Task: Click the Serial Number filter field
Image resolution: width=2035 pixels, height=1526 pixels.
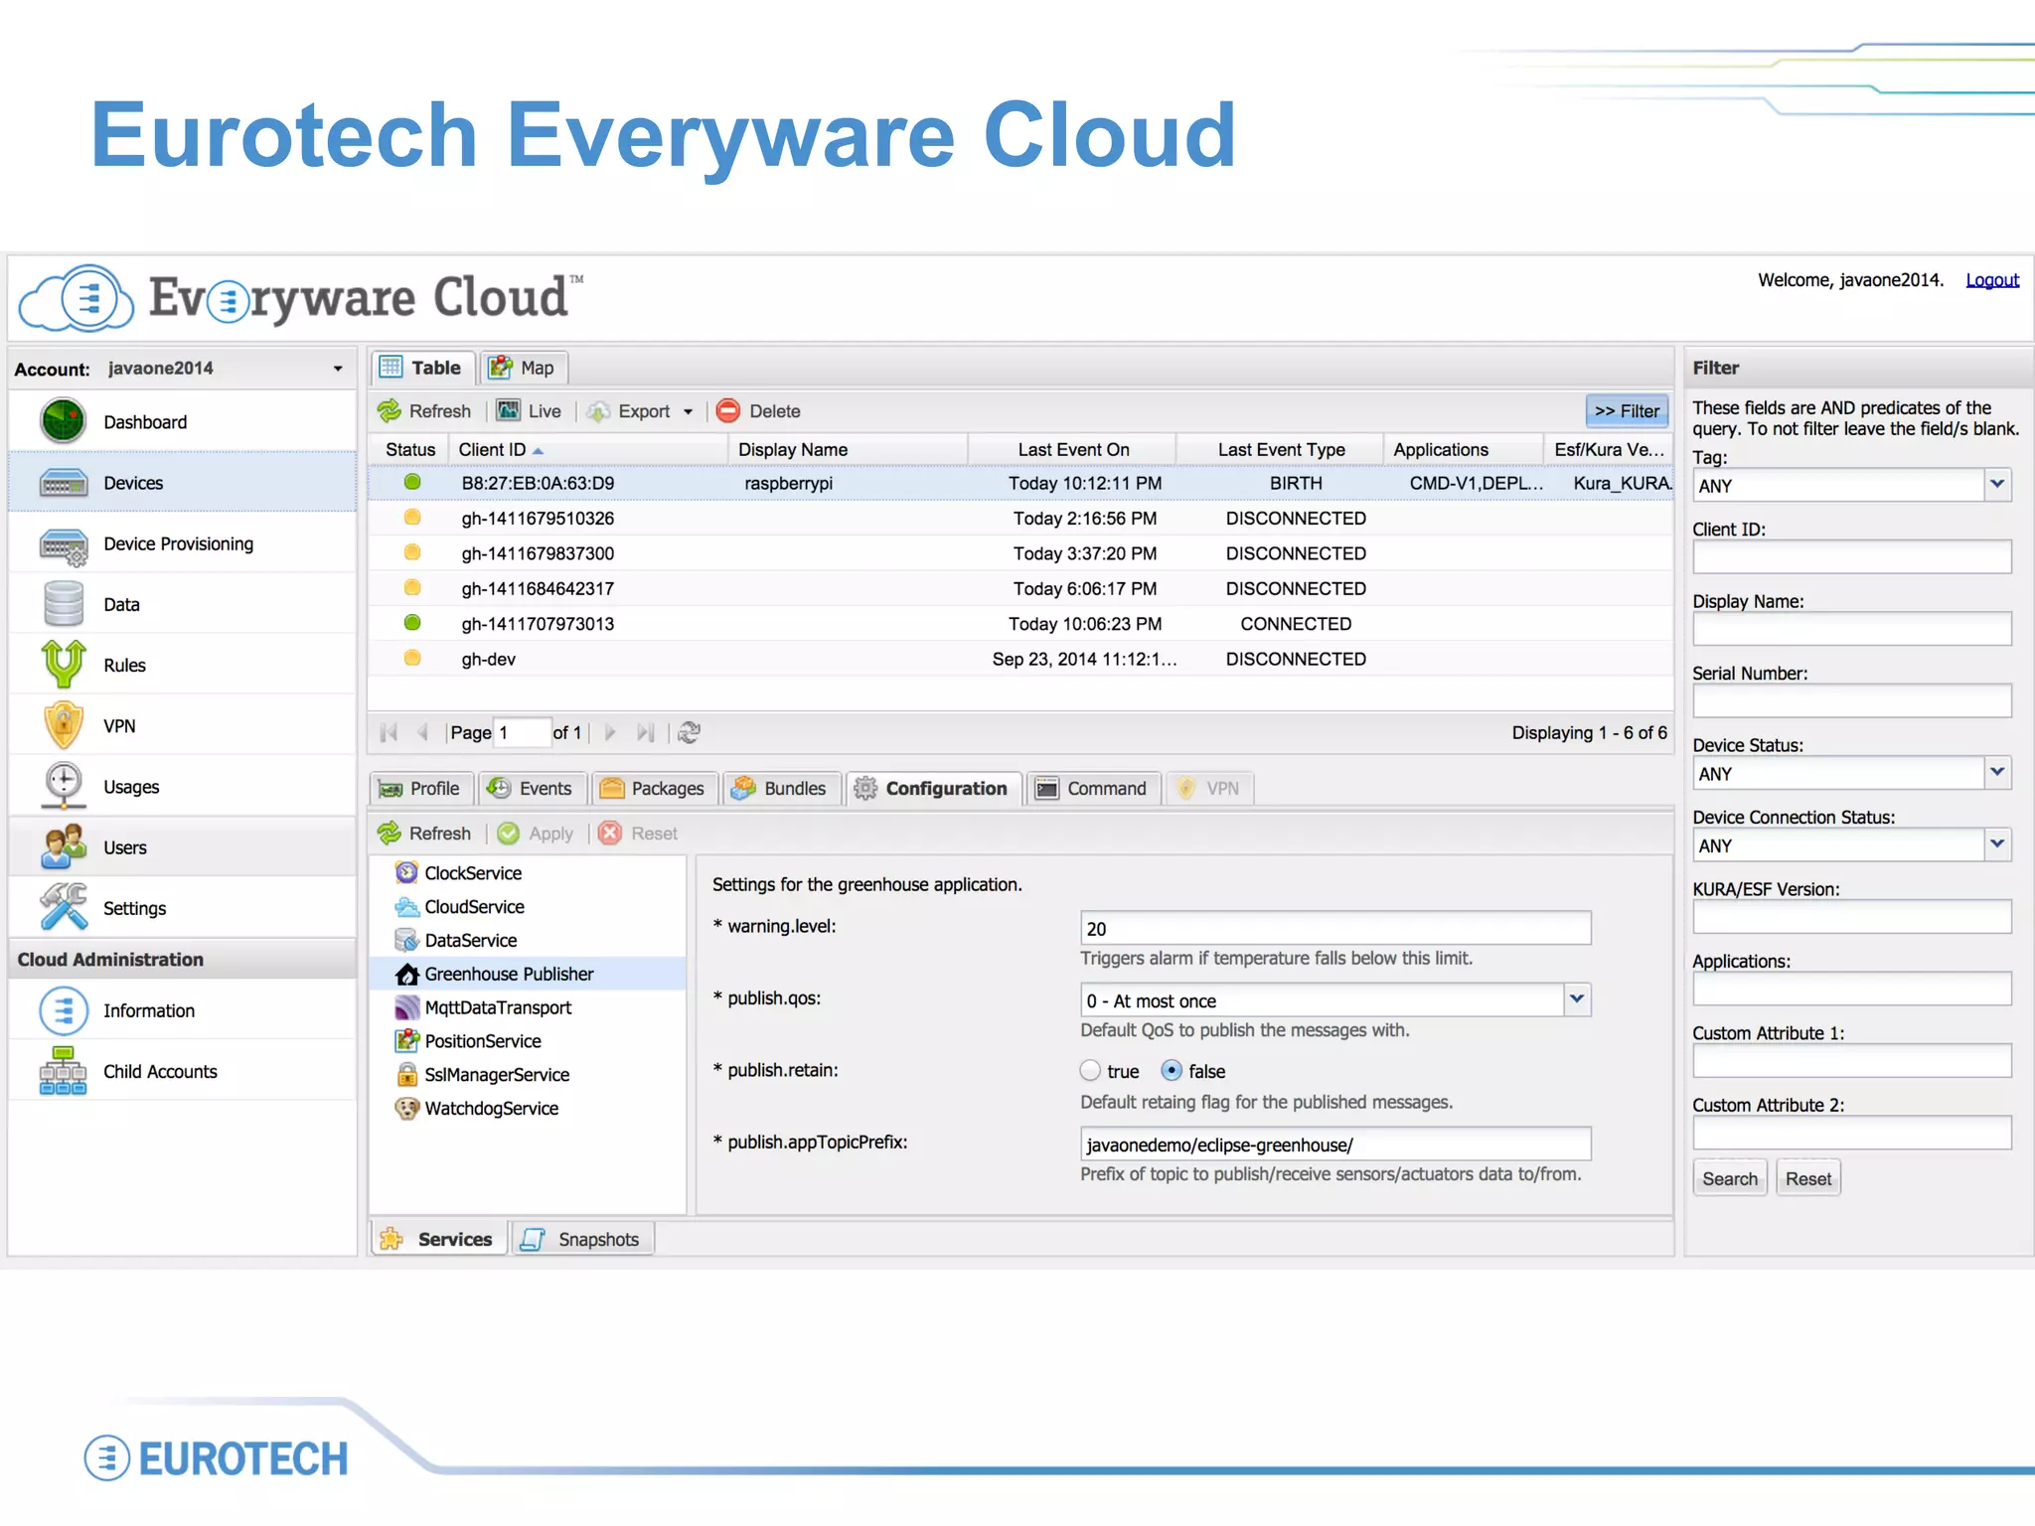Action: coord(1851,700)
